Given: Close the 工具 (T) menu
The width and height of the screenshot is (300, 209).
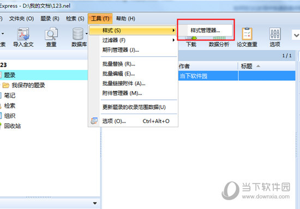Looking at the screenshot, I should (100, 19).
